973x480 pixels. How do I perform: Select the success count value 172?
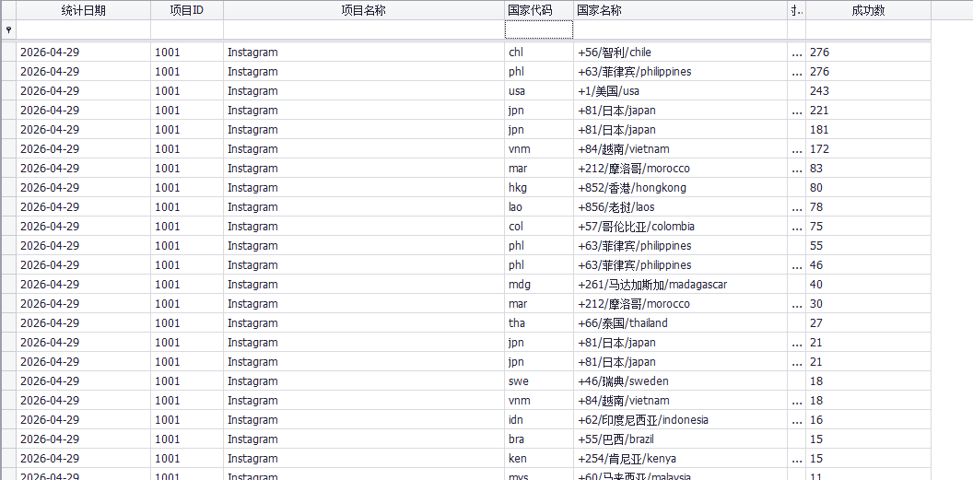868,149
